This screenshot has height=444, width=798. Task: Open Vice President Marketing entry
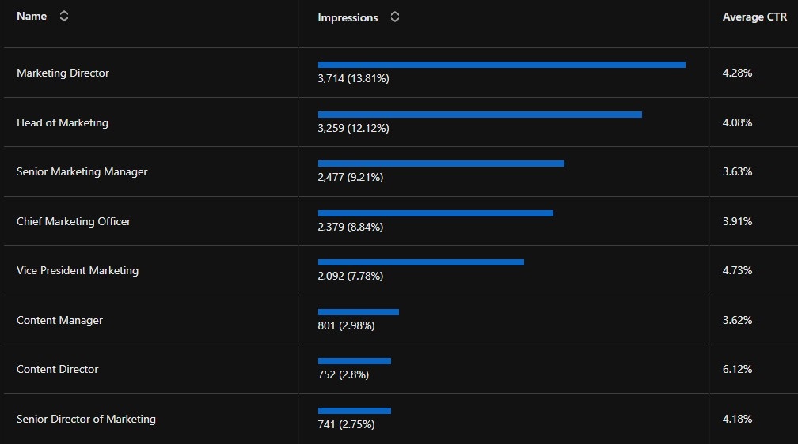pyautogui.click(x=78, y=270)
